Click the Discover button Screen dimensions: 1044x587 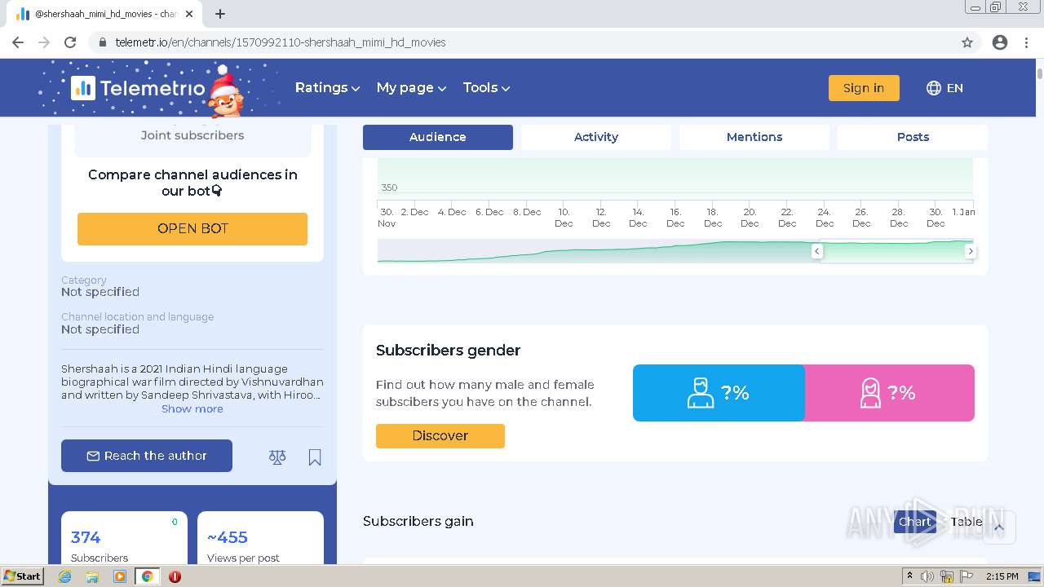[x=440, y=436]
